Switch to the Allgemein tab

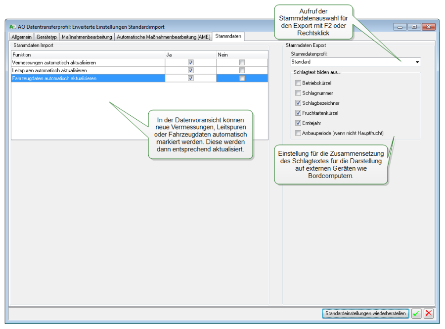coord(21,37)
